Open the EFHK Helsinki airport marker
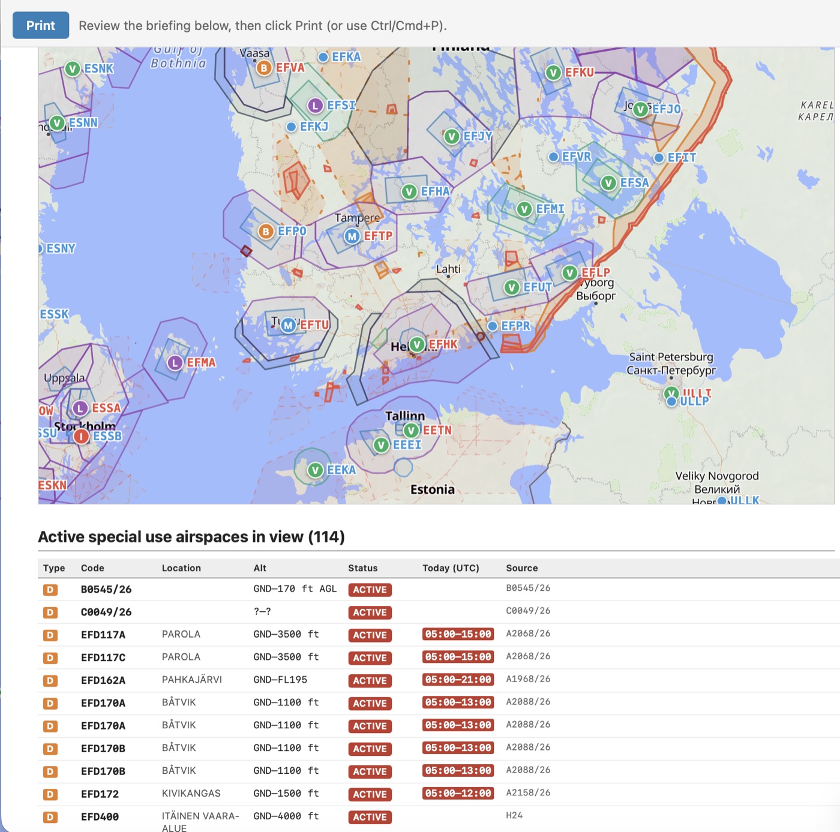840x832 pixels. click(x=417, y=344)
